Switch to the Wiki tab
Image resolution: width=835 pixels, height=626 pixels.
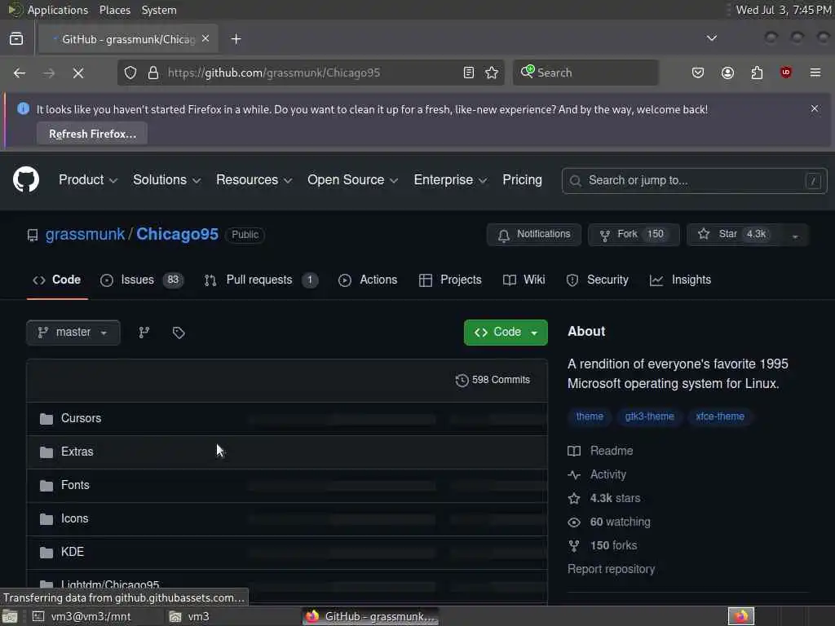(x=524, y=280)
